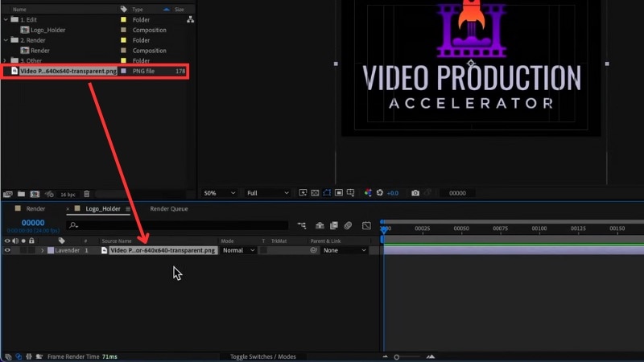The width and height of the screenshot is (644, 362).
Task: Click the audio column header icon
Action: [15, 241]
